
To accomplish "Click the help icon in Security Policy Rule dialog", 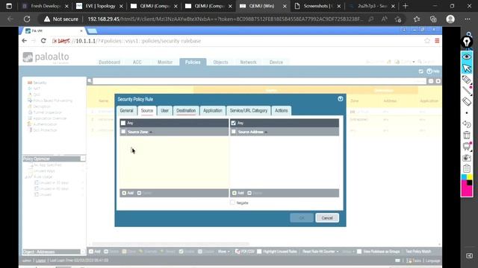I will point(341,99).
